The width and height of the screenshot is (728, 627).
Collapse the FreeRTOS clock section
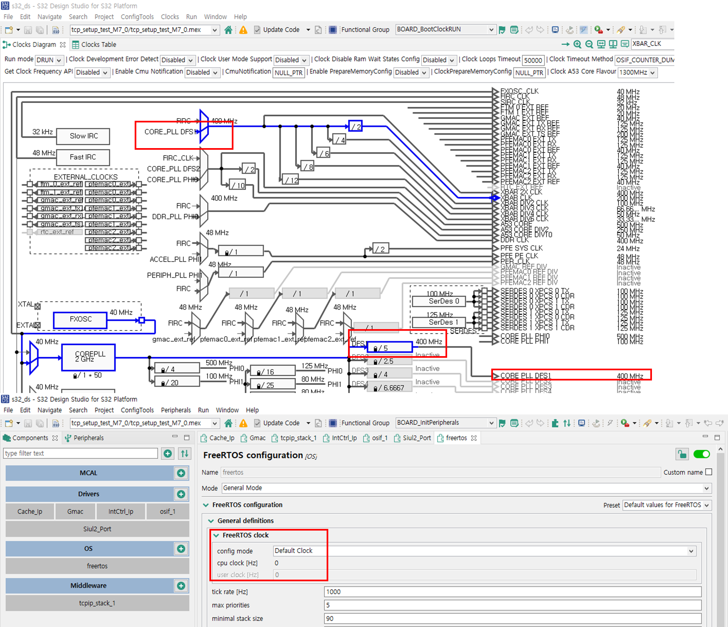tap(216, 535)
